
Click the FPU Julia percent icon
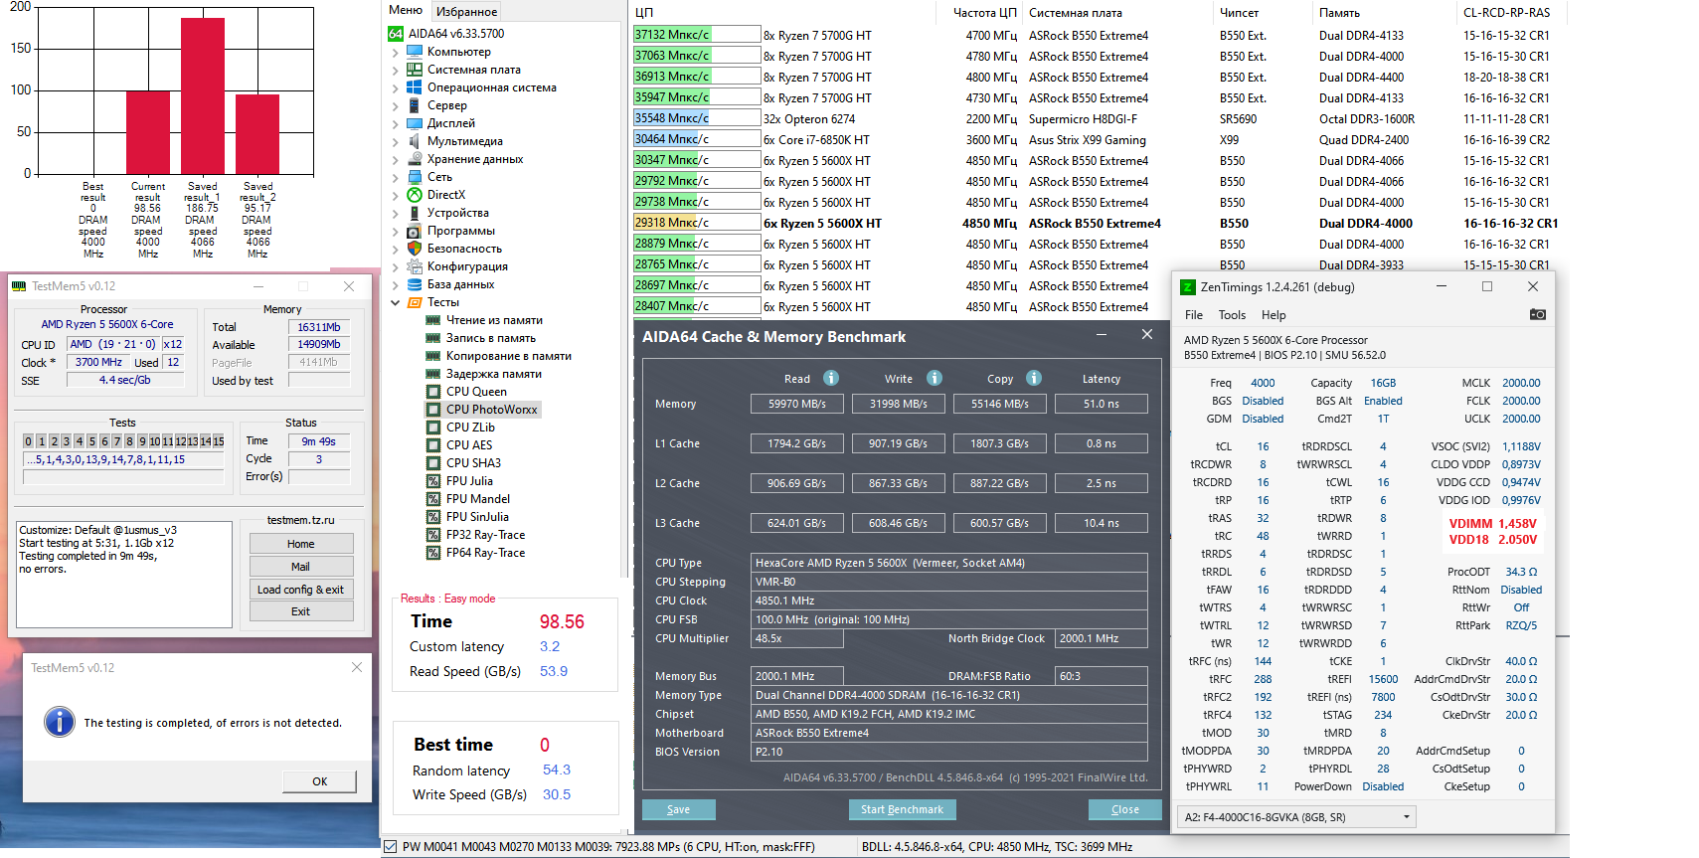[433, 481]
